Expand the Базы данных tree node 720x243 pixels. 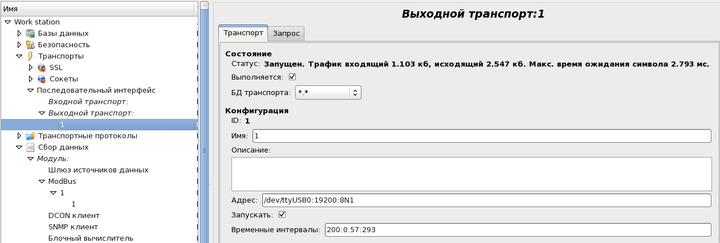tap(19, 34)
